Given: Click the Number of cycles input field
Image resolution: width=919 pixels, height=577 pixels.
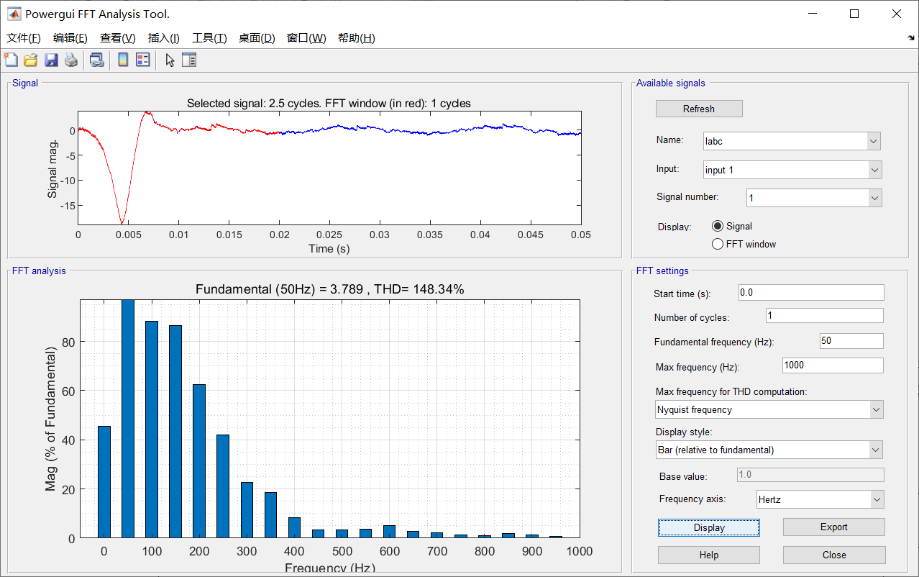Looking at the screenshot, I should [825, 316].
